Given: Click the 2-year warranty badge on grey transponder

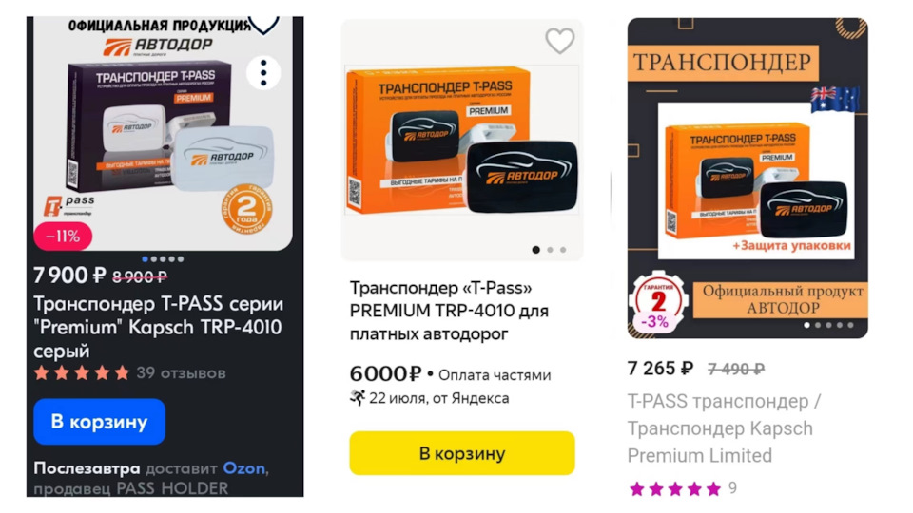Looking at the screenshot, I should pos(247,209).
